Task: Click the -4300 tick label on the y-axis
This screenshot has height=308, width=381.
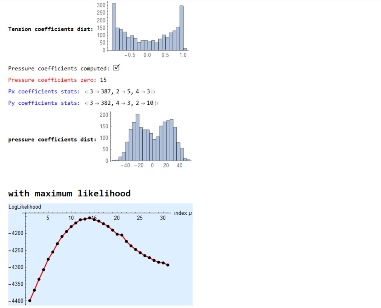Action: click(14, 267)
